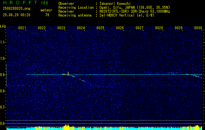Click the 0024 time marker

tap(81, 28)
